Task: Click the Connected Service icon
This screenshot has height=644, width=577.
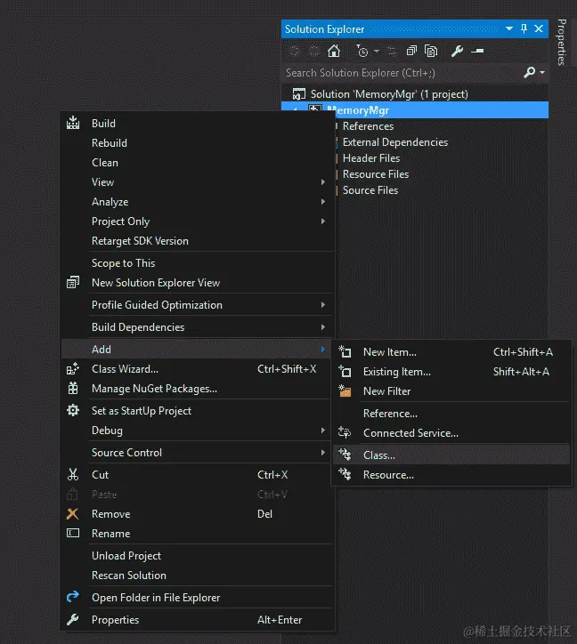Action: coord(345,432)
